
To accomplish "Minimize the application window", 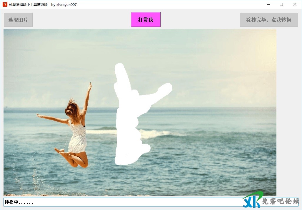I will (268, 4).
